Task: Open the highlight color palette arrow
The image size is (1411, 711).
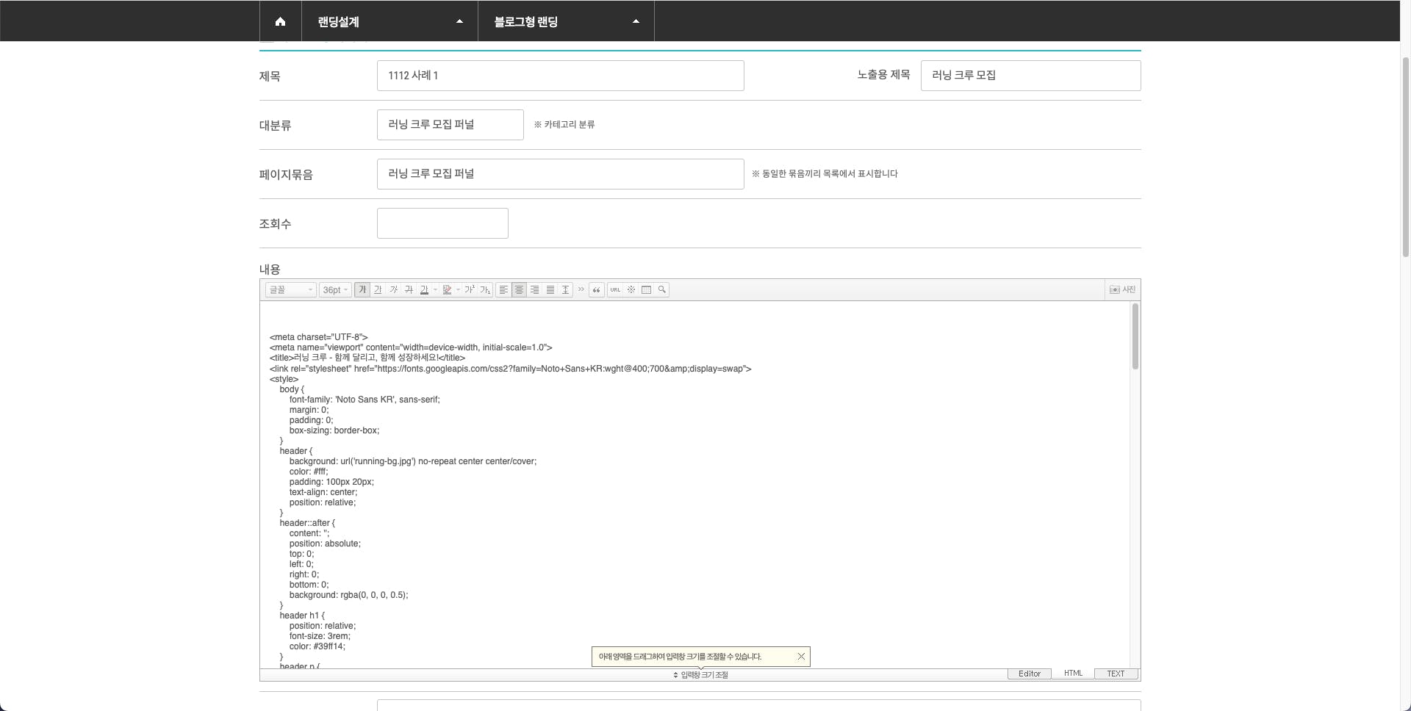Action: click(x=458, y=290)
